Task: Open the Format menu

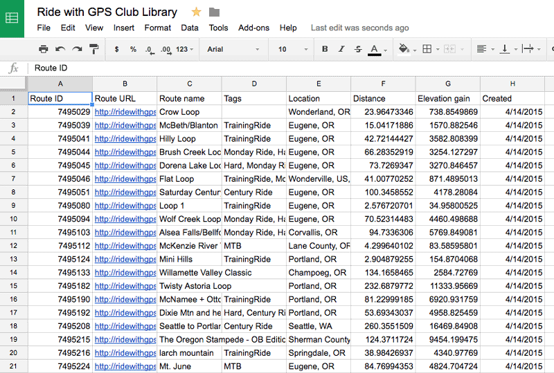Action: pos(158,28)
